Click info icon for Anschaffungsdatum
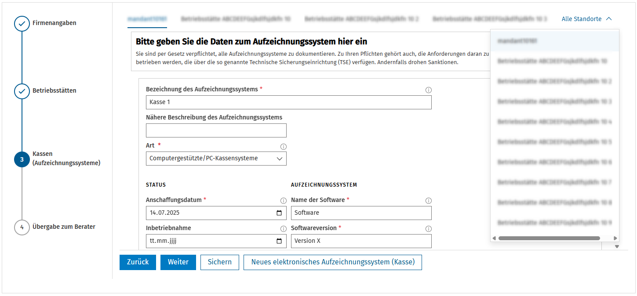This screenshot has width=637, height=296. point(284,201)
